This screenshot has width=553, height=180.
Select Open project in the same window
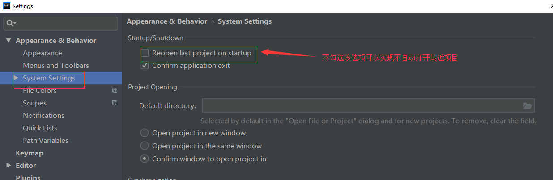(x=145, y=146)
